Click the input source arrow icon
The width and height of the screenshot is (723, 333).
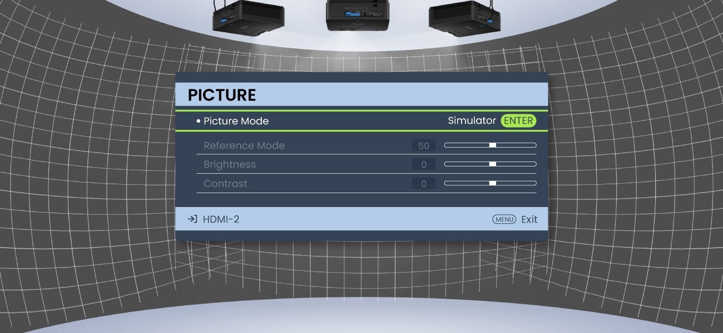(192, 219)
